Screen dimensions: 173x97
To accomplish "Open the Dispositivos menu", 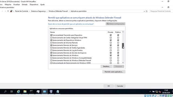I will 34,5.
